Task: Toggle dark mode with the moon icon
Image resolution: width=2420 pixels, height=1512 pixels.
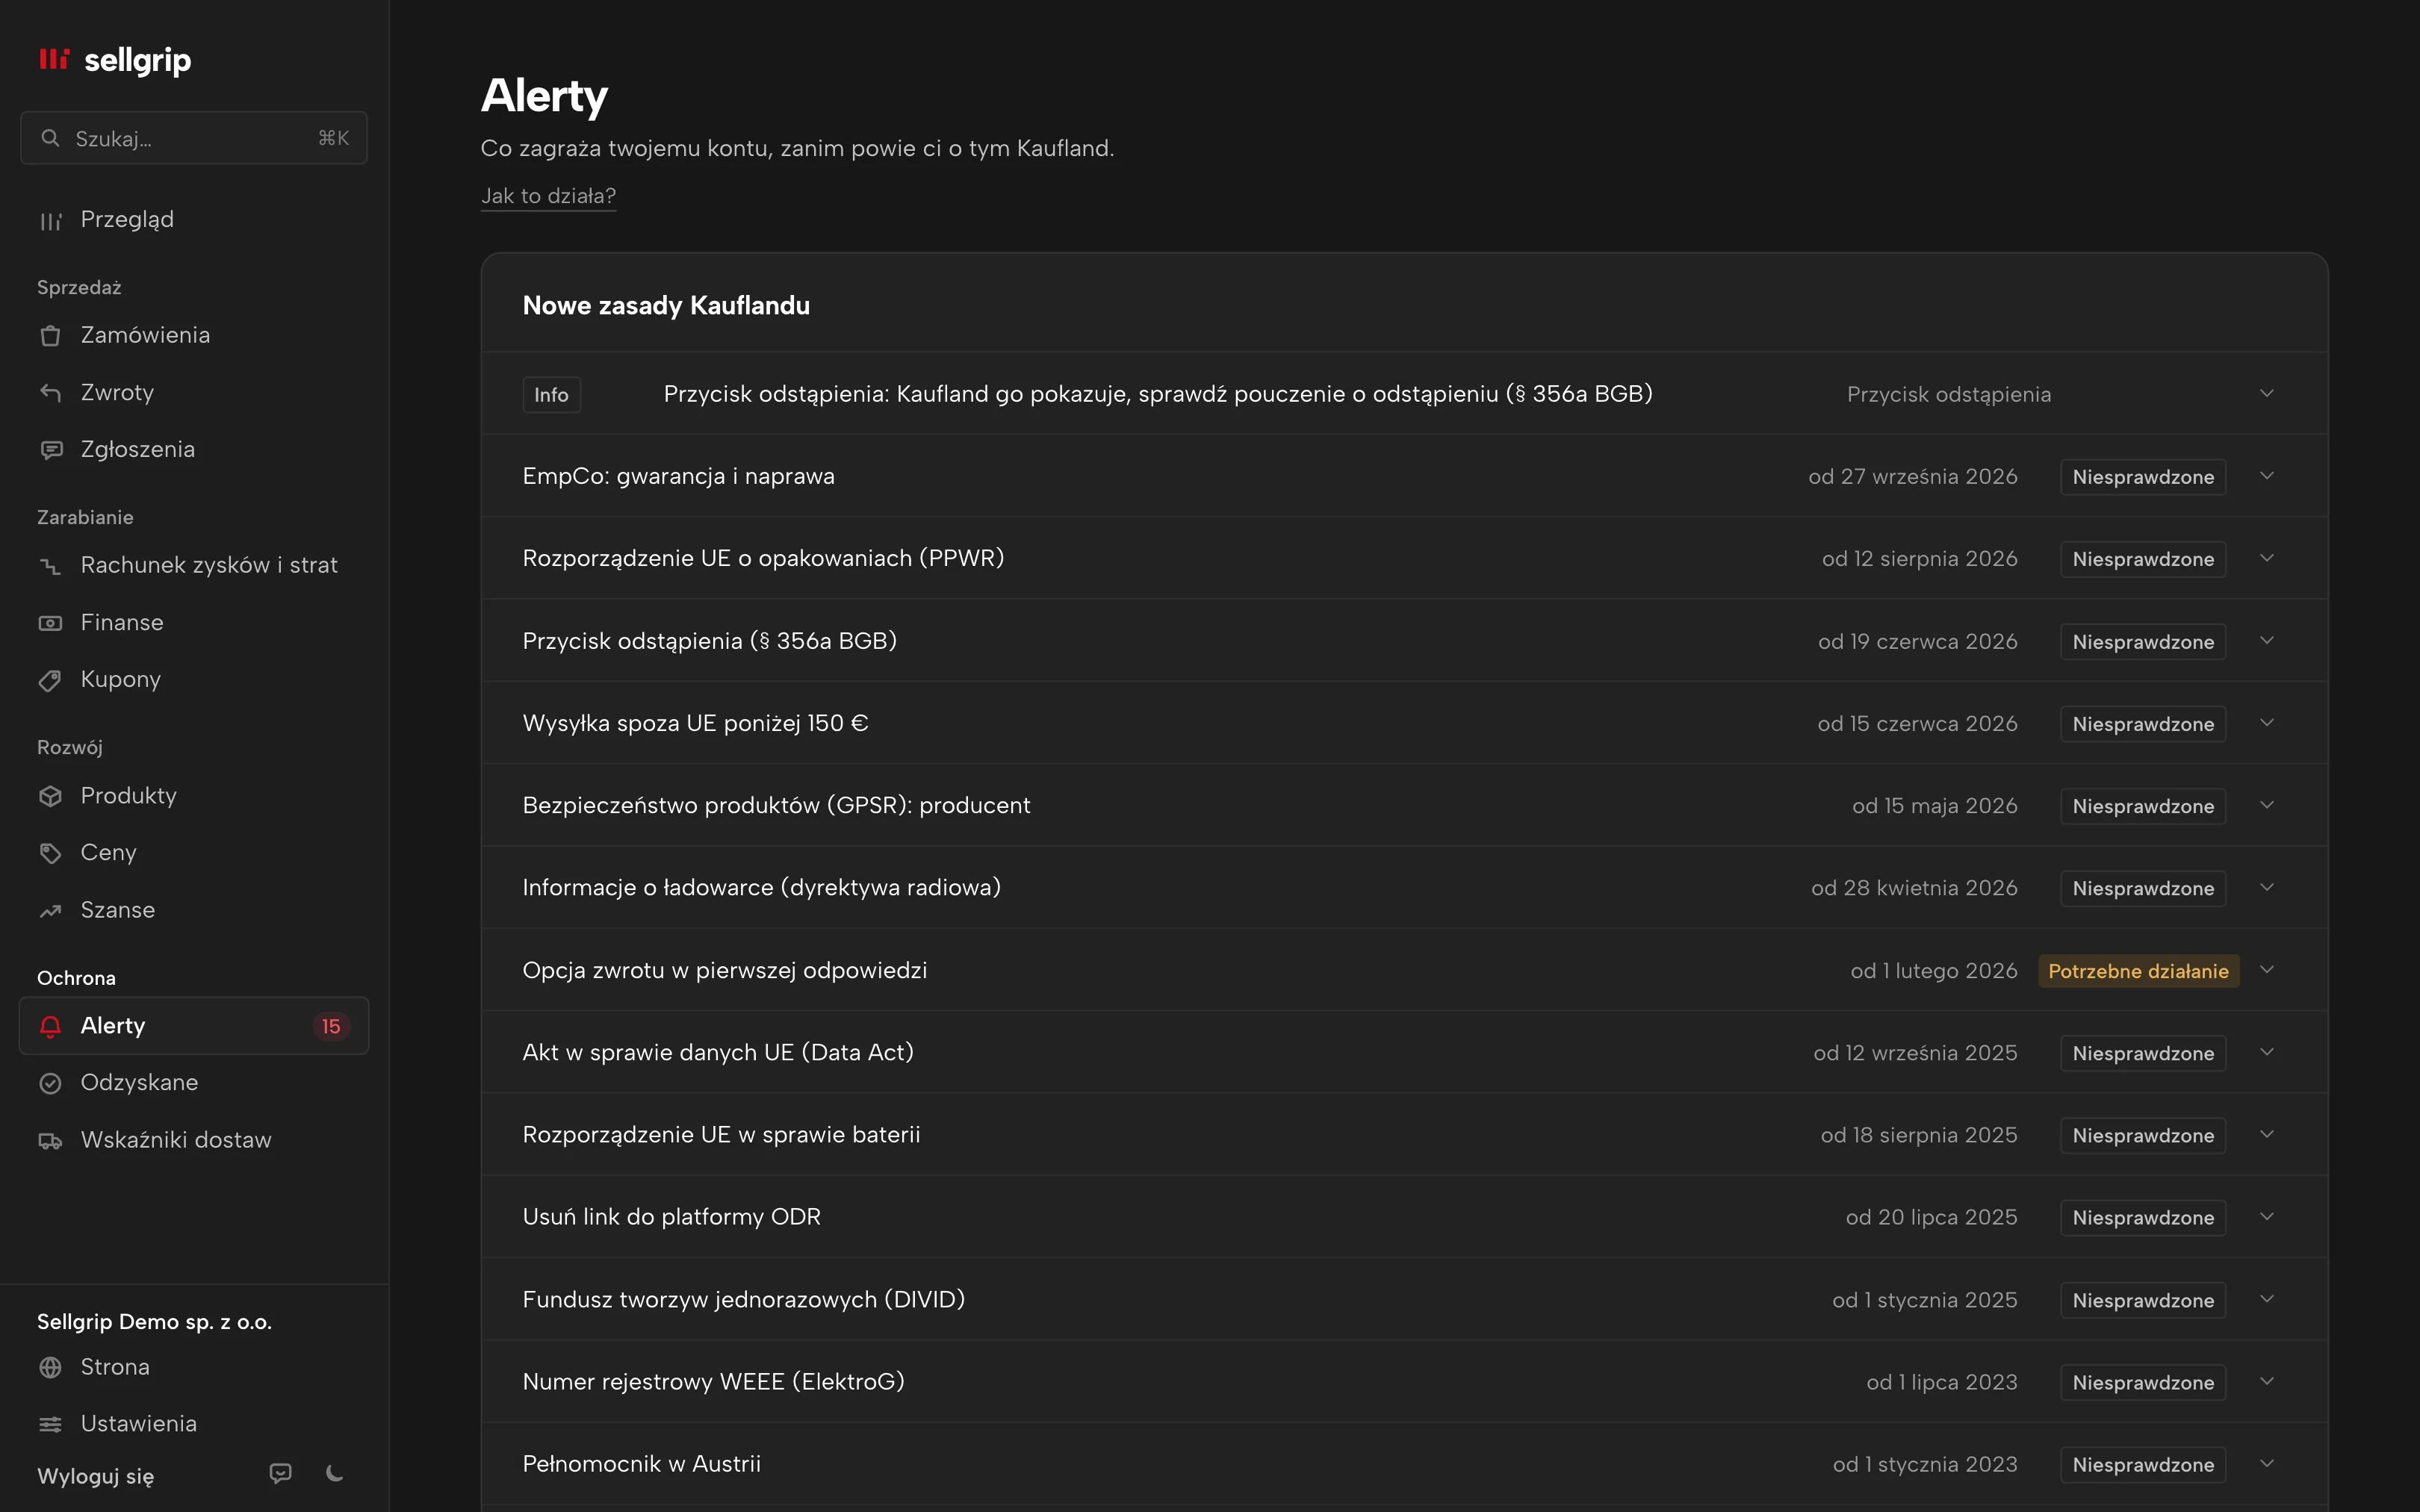Action: pos(335,1473)
